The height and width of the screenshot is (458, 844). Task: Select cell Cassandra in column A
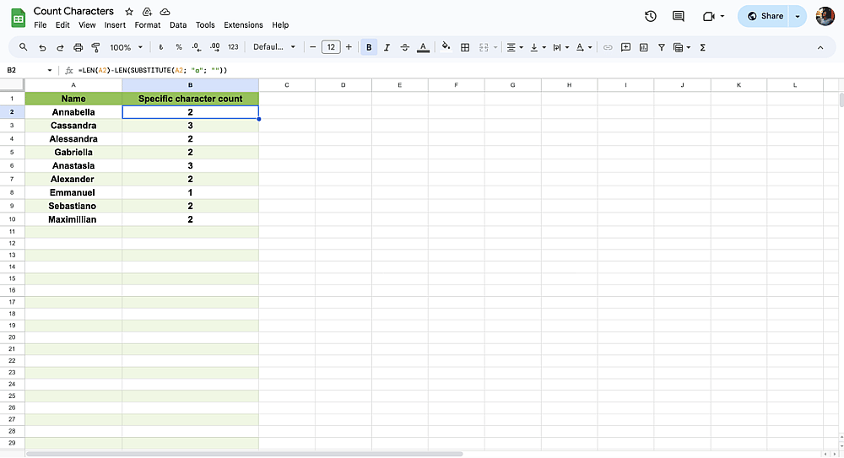pyautogui.click(x=73, y=126)
